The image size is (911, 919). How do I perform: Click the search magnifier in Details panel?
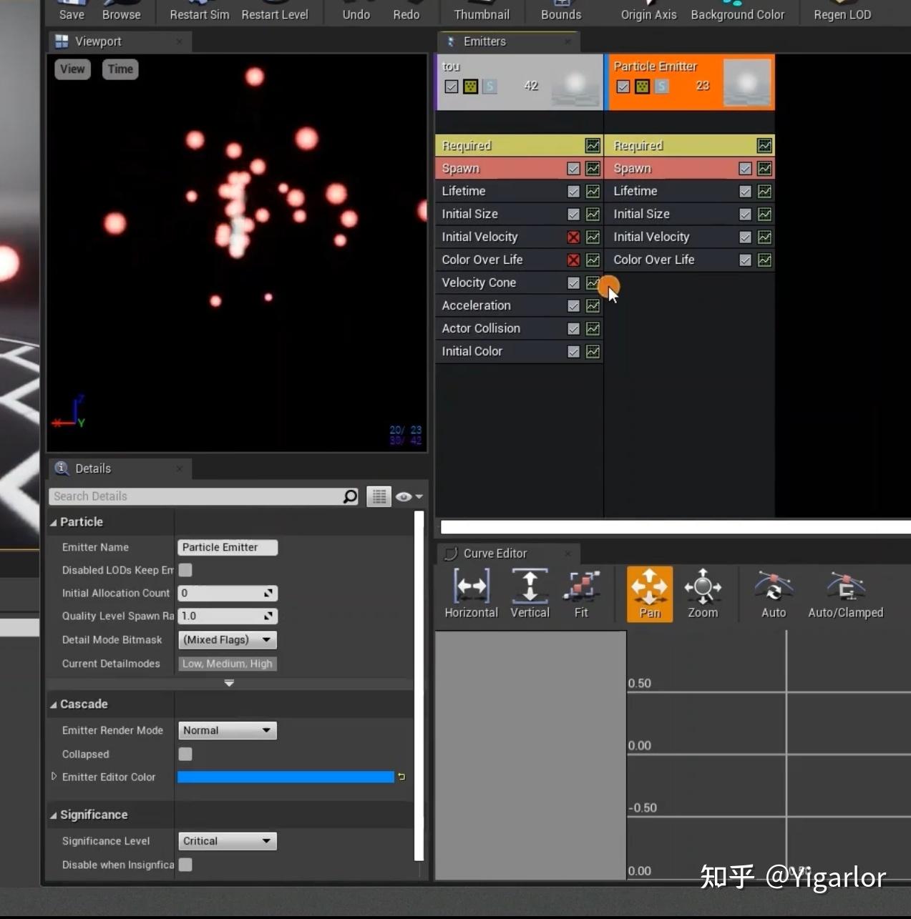point(350,496)
